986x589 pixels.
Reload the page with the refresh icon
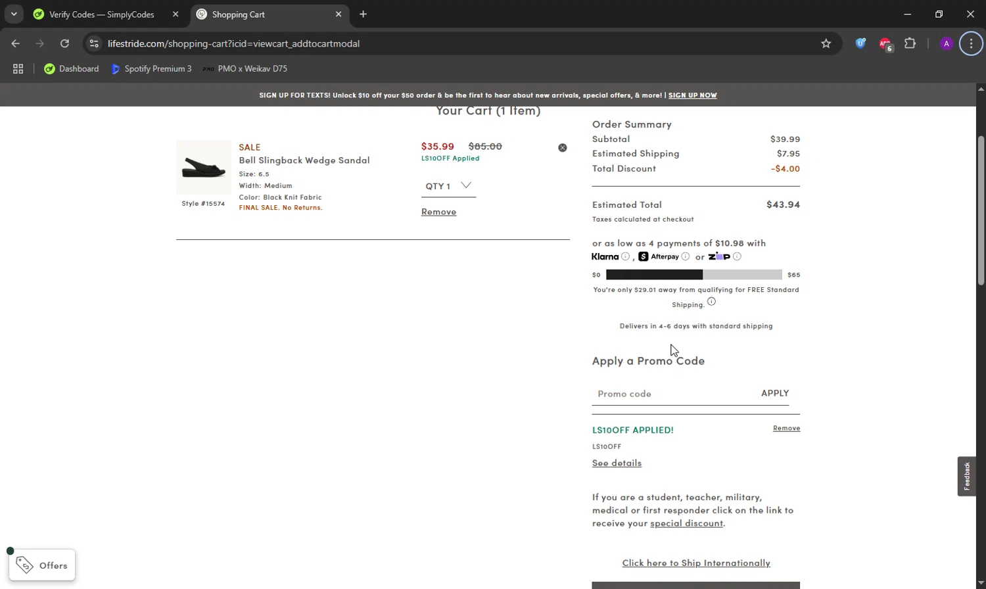pyautogui.click(x=64, y=43)
